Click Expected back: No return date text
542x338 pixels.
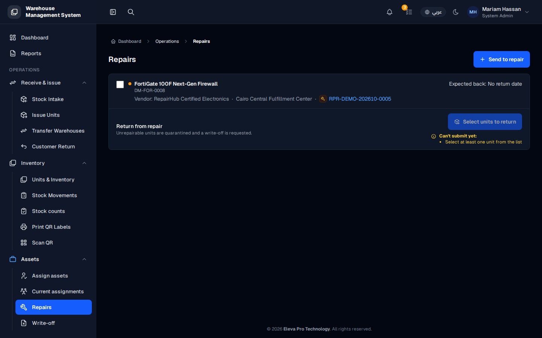(485, 84)
